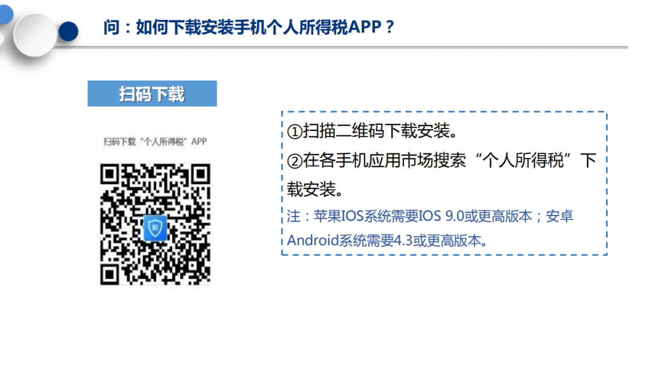The height and width of the screenshot is (367, 652).
Task: Click the caption 扫码下载"个人所得税"APP
Action: tap(155, 142)
